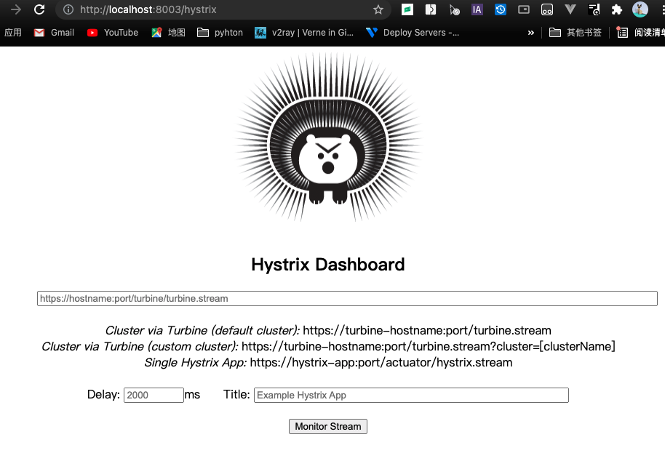The width and height of the screenshot is (665, 469).
Task: Open the cursor-block extension icon
Action: click(x=454, y=9)
